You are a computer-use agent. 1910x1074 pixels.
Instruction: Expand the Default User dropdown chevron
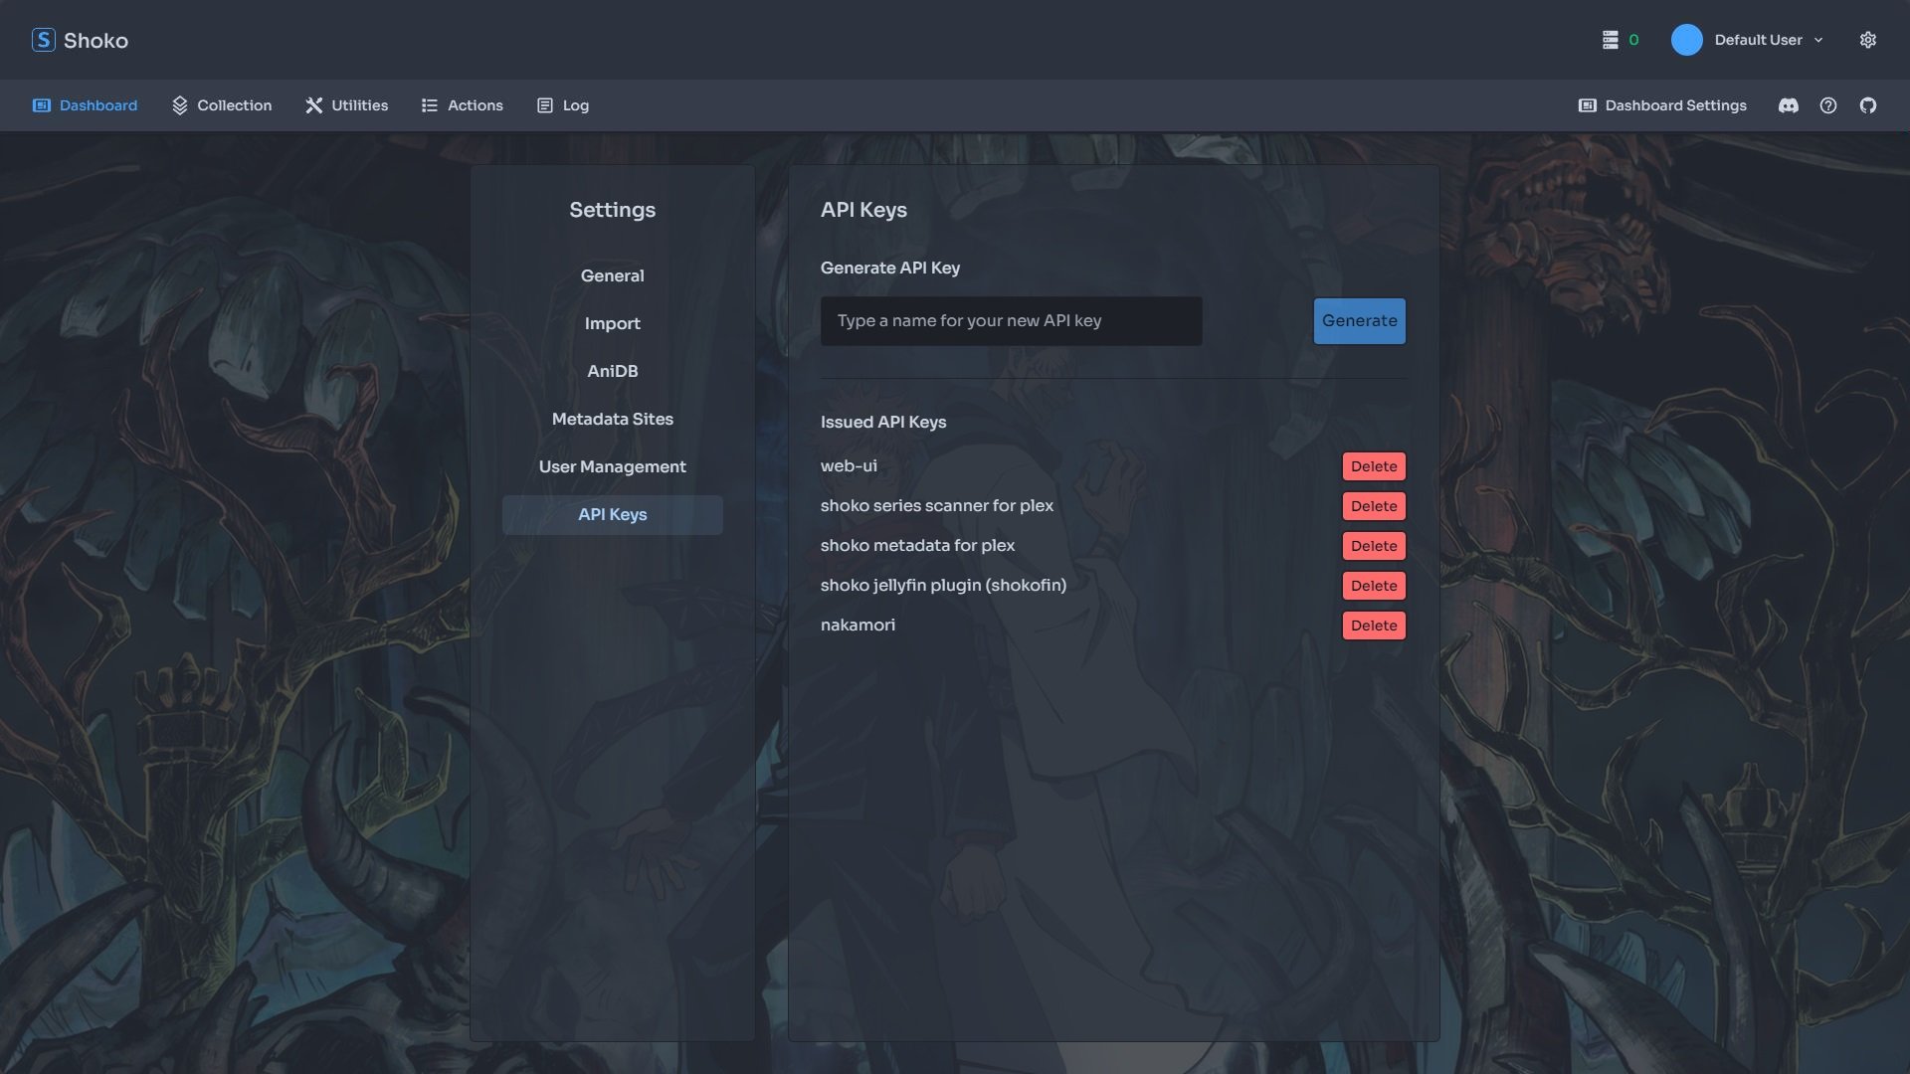pos(1818,40)
